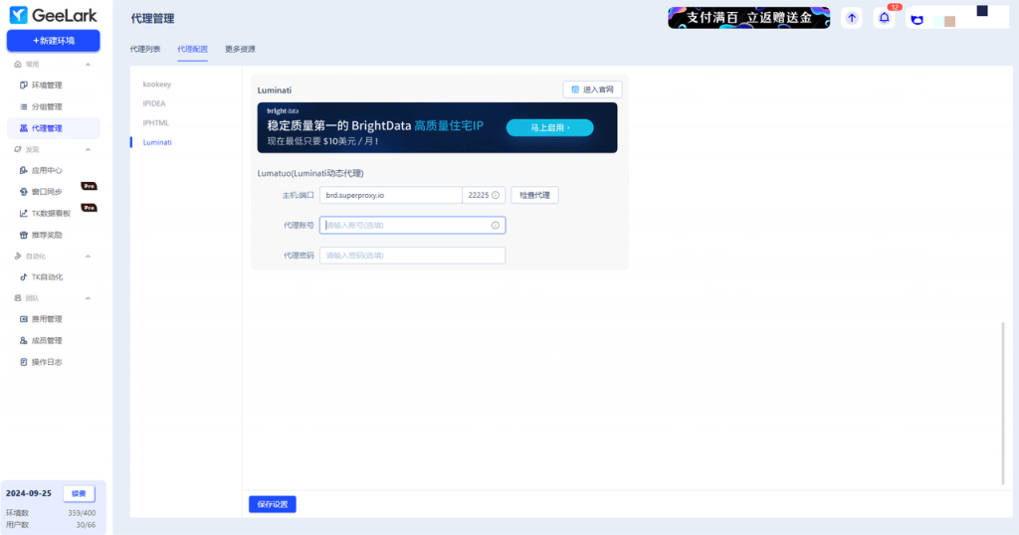
Task: Click the upload arrow icon in header
Action: click(851, 18)
